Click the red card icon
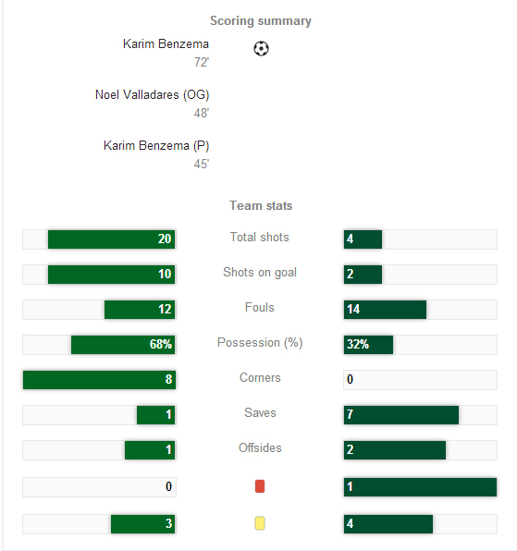Image resolution: width=517 pixels, height=551 pixels. [x=260, y=486]
